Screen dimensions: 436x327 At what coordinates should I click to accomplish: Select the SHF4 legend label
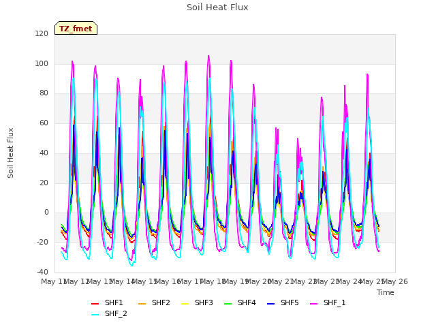point(247,302)
